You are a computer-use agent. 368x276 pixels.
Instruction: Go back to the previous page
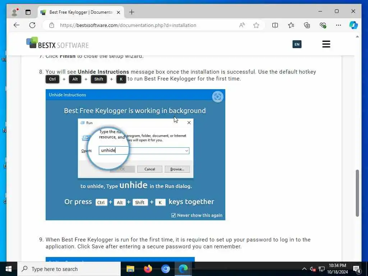tap(17, 25)
